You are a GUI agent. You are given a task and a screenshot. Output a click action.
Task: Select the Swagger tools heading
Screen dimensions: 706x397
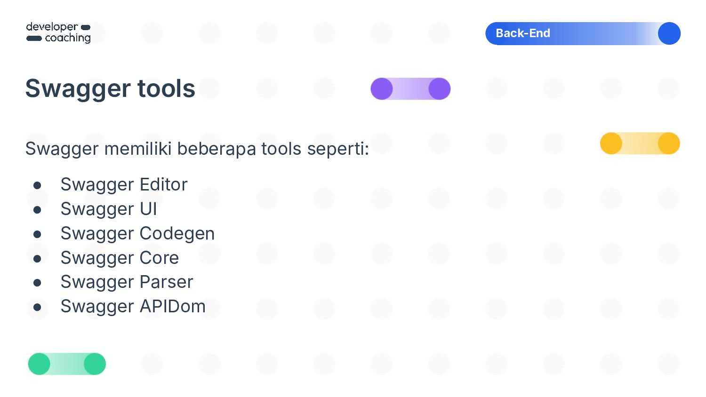[x=110, y=89]
